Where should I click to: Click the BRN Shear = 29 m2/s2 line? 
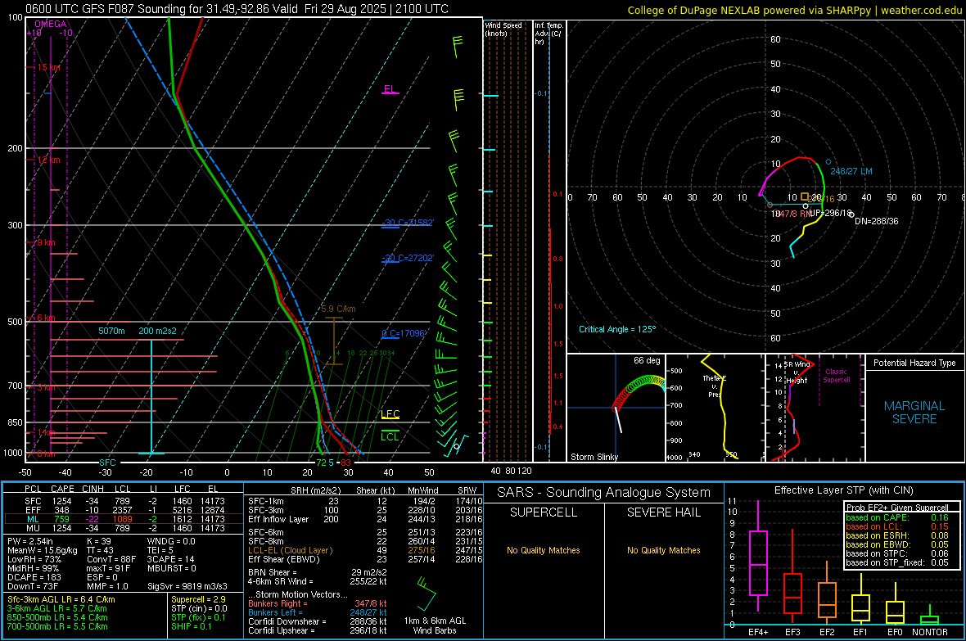(x=318, y=572)
